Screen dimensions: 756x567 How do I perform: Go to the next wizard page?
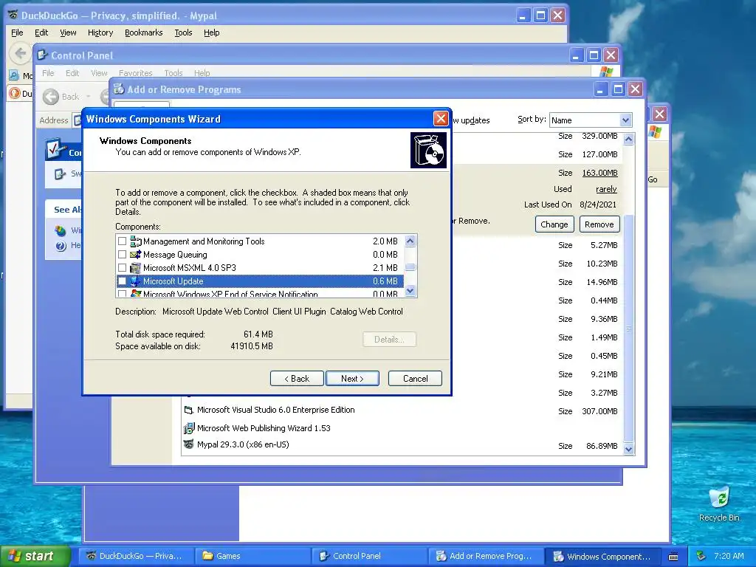point(352,379)
